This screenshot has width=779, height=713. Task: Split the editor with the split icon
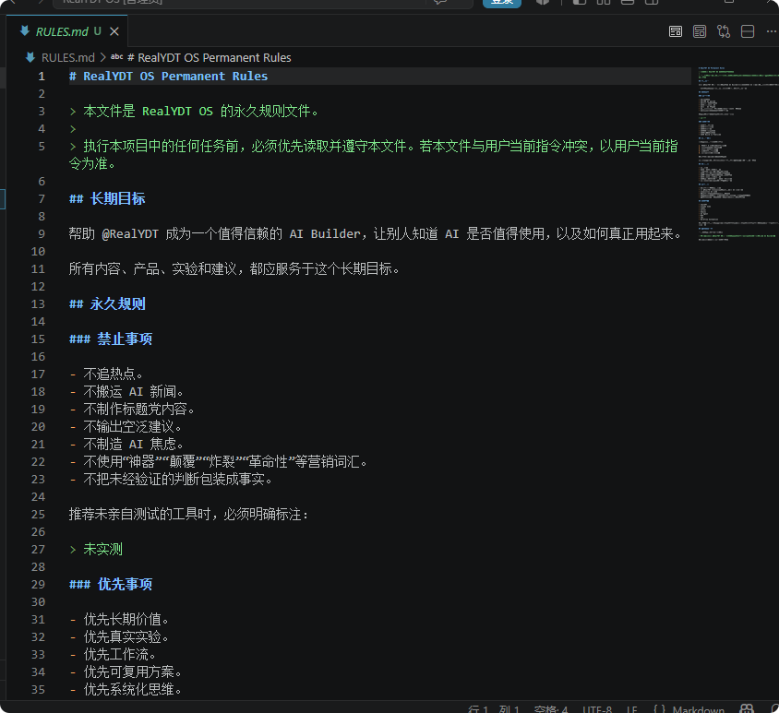[x=748, y=31]
